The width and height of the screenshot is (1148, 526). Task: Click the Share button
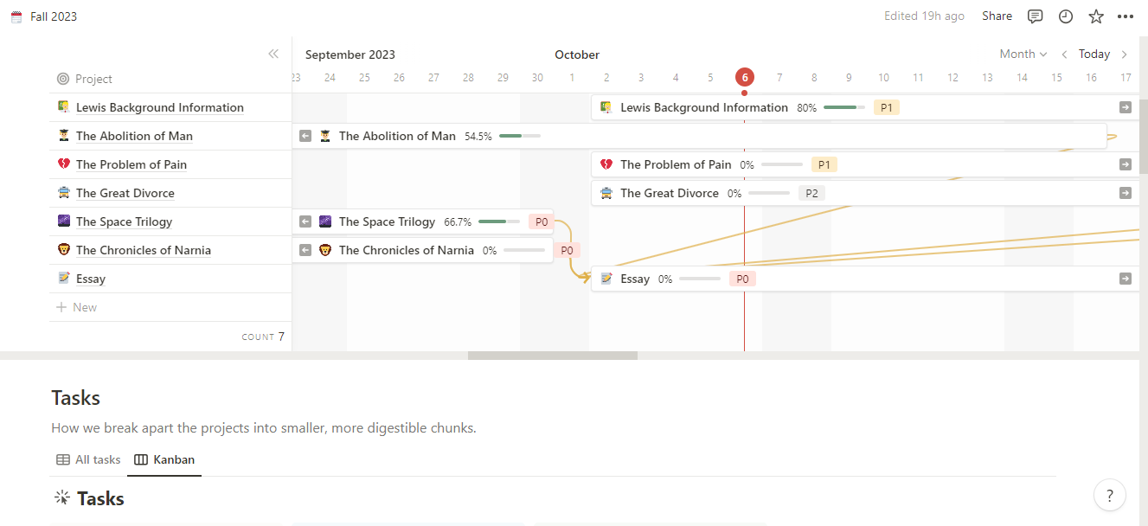pyautogui.click(x=997, y=16)
